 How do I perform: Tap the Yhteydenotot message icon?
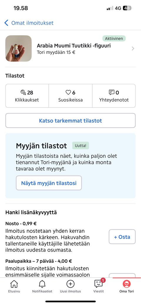click(111, 92)
